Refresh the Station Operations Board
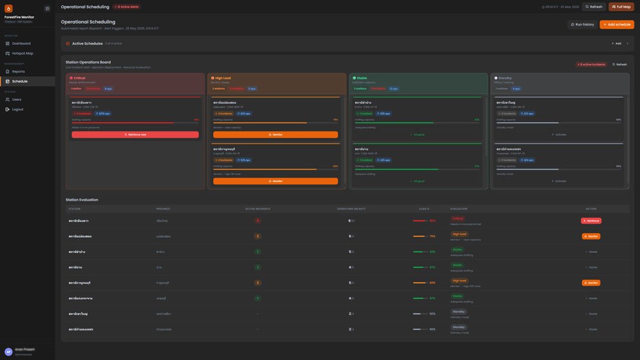 click(x=620, y=65)
